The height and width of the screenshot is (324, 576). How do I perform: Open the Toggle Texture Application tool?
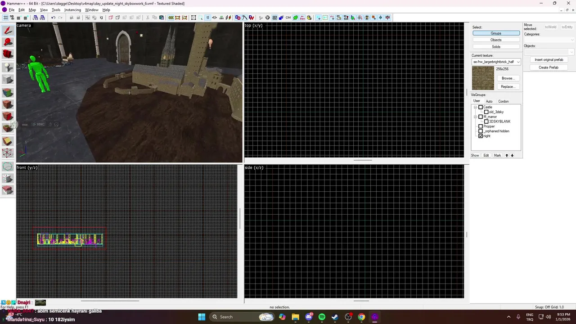[x=8, y=93]
